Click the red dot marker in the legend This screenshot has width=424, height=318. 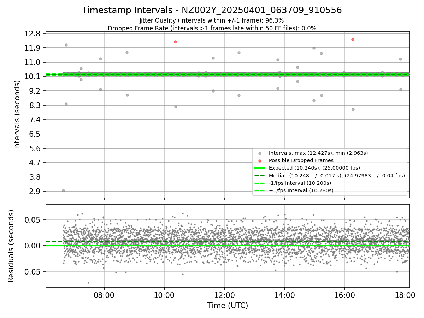(x=260, y=161)
